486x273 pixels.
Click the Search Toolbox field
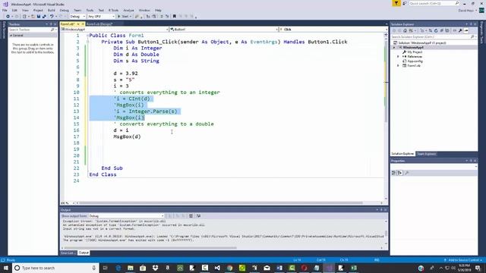click(x=32, y=30)
